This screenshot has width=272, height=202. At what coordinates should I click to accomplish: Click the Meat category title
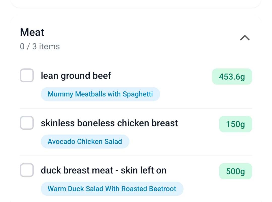click(32, 32)
